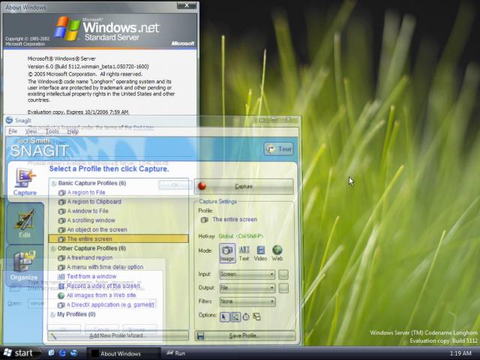This screenshot has height=360, width=480.
Task: Select 'An object on the screen' profile
Action: (x=97, y=229)
